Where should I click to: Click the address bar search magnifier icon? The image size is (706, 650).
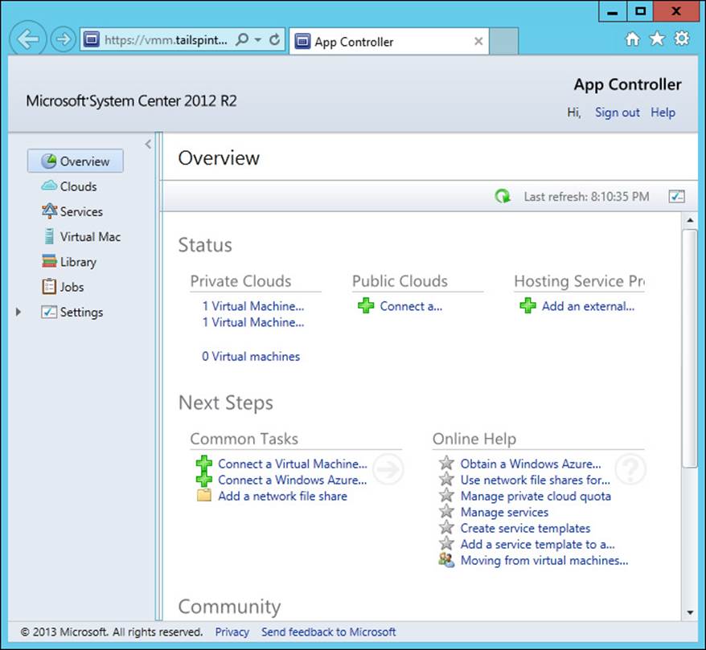point(242,39)
